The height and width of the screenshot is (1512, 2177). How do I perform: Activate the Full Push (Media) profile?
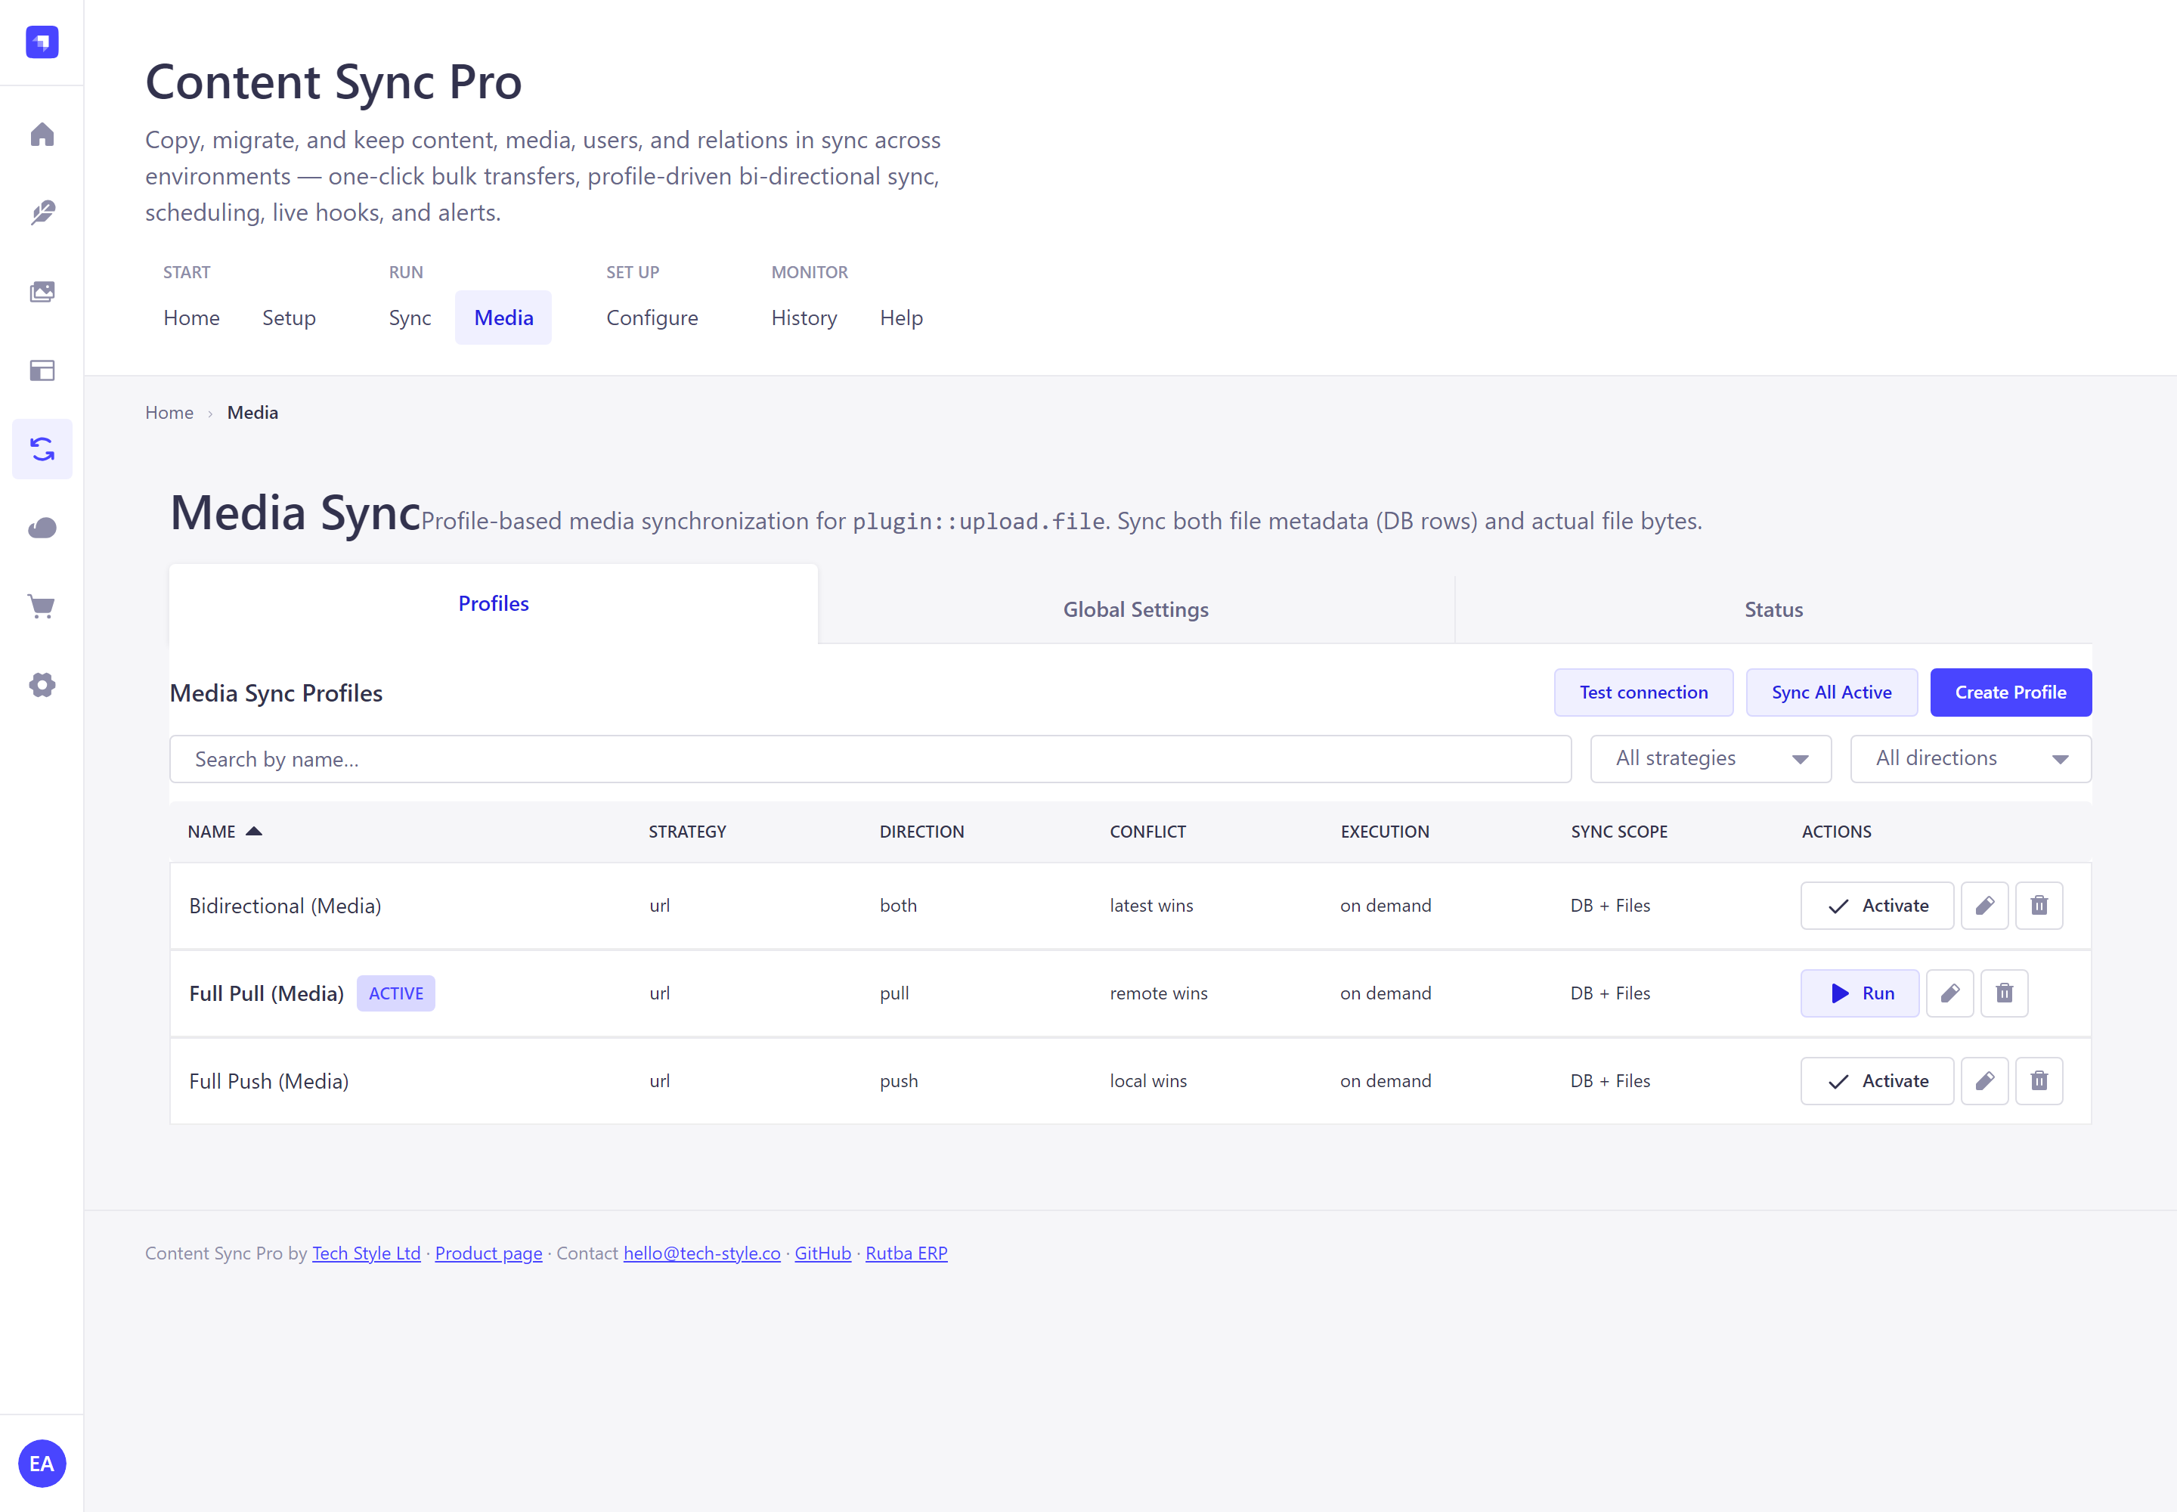tap(1877, 1081)
